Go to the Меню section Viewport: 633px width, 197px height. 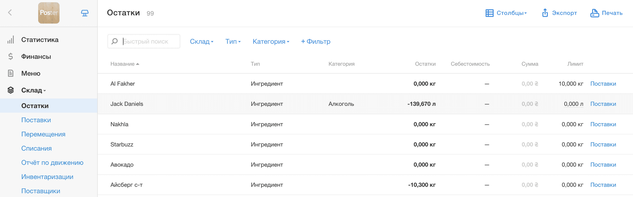coord(31,73)
